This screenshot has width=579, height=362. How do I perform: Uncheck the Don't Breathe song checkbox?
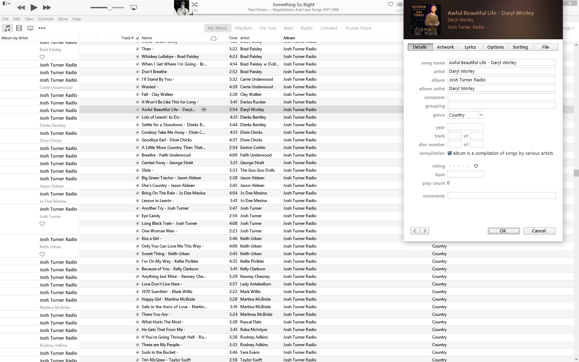point(138,72)
